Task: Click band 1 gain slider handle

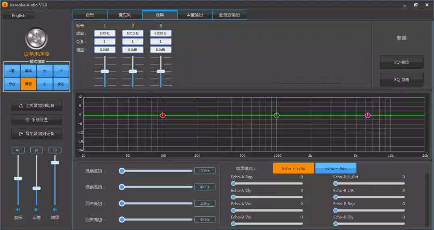Action: 105,71
